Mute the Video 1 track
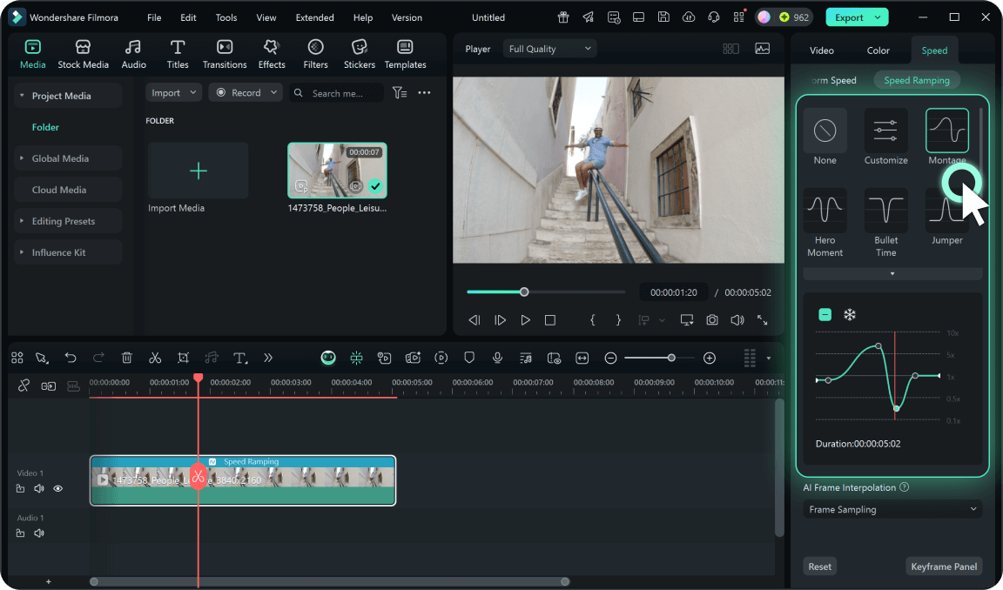 tap(39, 488)
